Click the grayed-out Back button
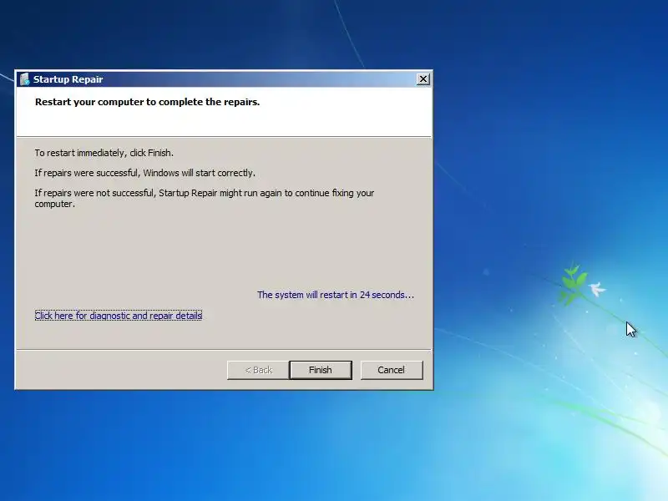The height and width of the screenshot is (501, 668). coord(258,370)
